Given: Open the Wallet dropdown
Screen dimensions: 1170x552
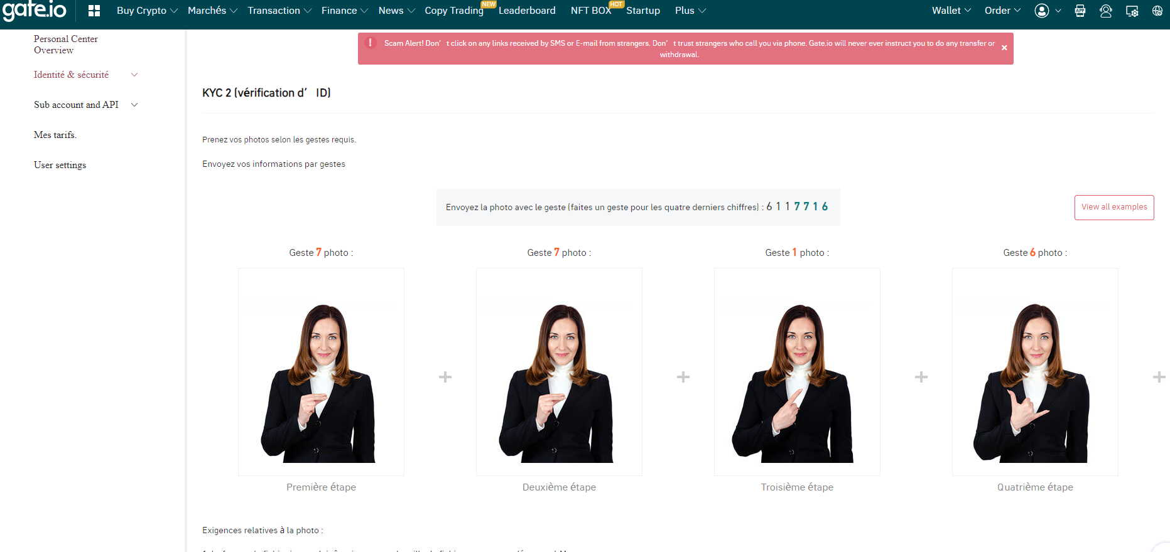Looking at the screenshot, I should [951, 11].
